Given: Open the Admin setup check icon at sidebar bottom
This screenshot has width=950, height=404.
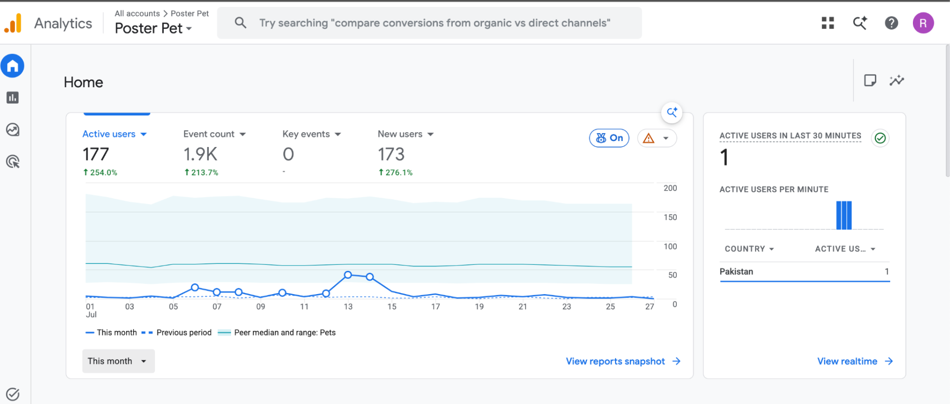Looking at the screenshot, I should [x=12, y=394].
